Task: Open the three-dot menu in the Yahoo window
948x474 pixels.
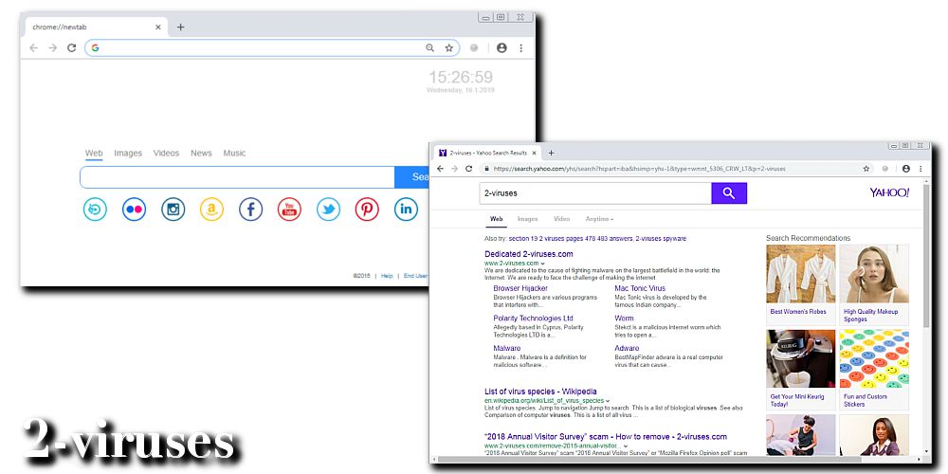Action: coord(921,169)
